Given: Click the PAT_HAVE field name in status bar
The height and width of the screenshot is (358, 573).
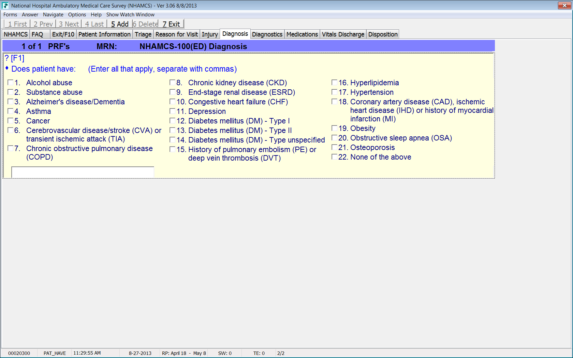Looking at the screenshot, I should click(x=55, y=353).
